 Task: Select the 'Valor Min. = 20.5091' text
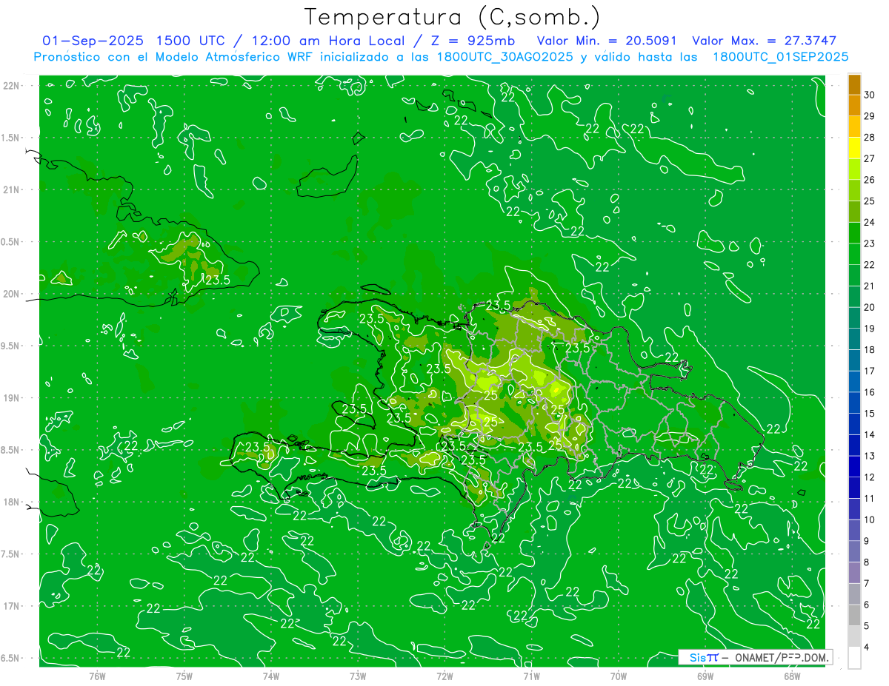point(607,41)
